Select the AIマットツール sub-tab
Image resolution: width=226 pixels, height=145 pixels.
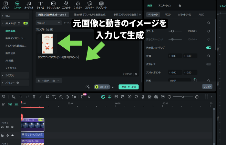184,15
